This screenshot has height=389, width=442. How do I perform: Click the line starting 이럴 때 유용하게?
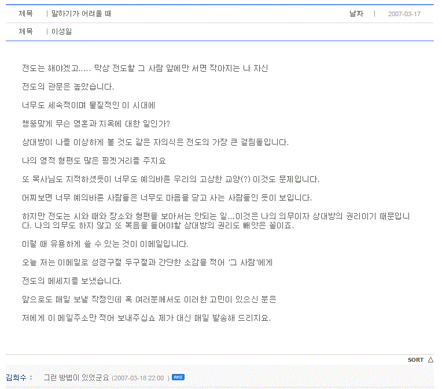(105, 244)
